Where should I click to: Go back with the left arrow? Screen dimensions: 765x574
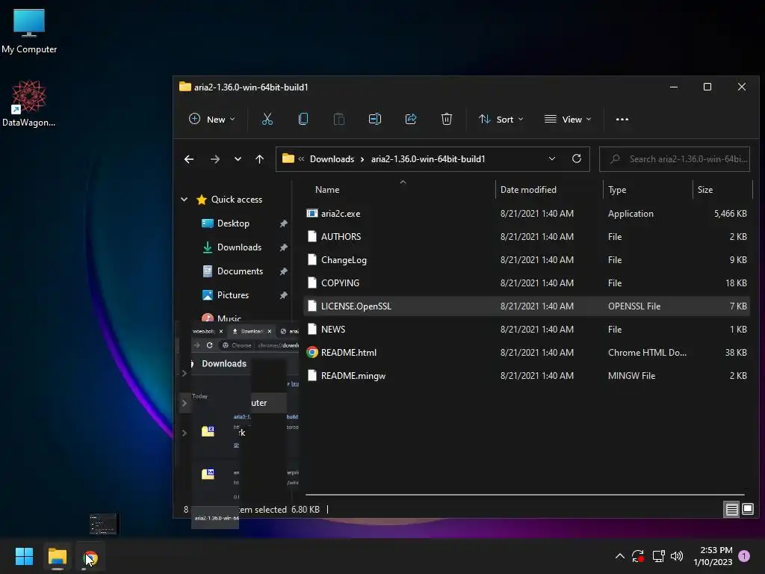coord(189,159)
